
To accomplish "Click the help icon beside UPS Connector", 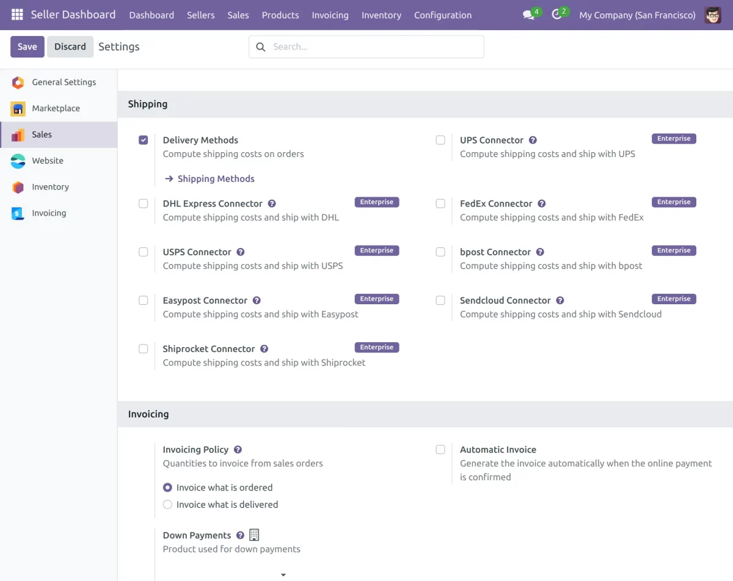I will click(533, 141).
